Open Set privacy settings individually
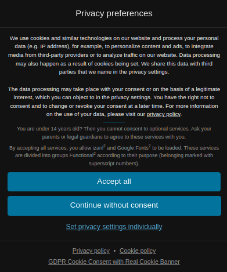This screenshot has height=272, width=227. pyautogui.click(x=114, y=227)
